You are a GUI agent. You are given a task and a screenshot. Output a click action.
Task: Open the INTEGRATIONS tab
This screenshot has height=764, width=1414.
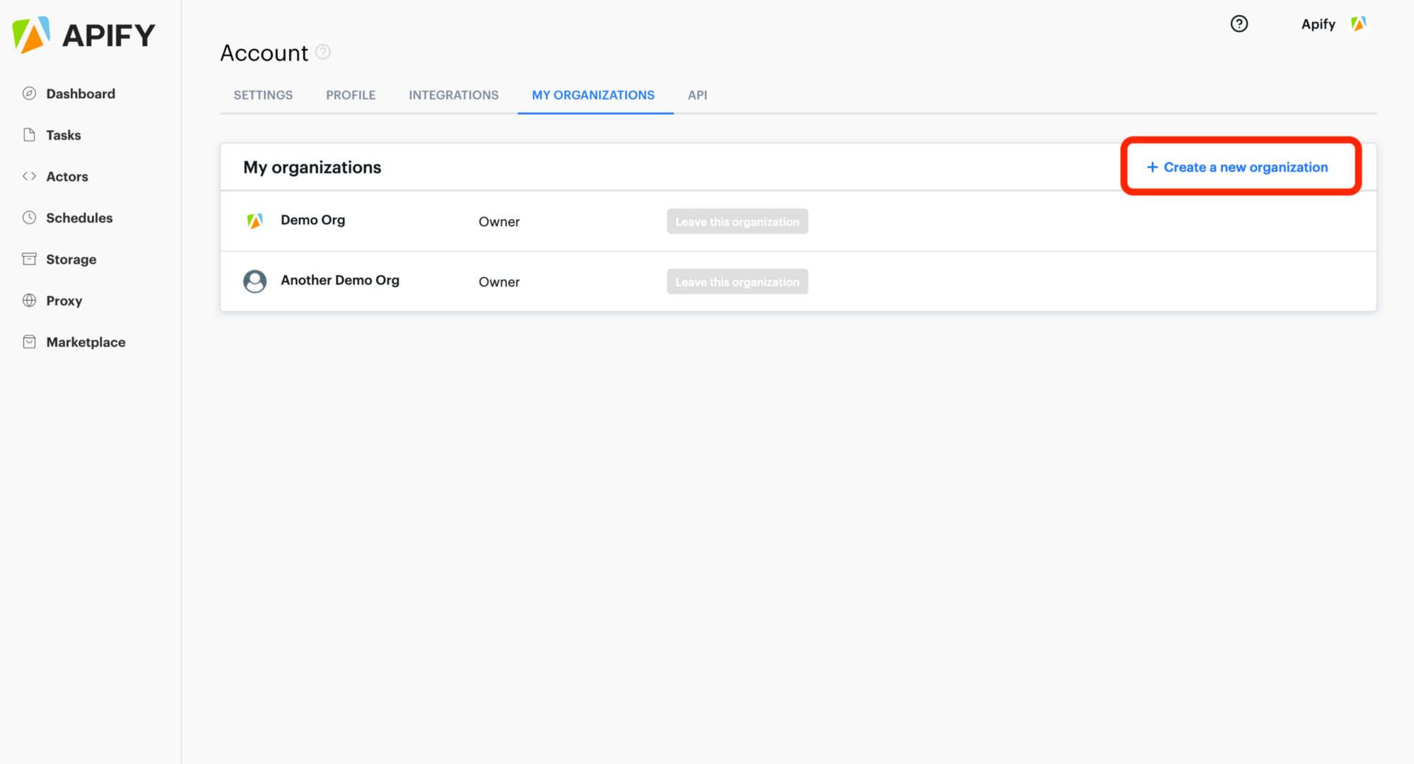453,95
